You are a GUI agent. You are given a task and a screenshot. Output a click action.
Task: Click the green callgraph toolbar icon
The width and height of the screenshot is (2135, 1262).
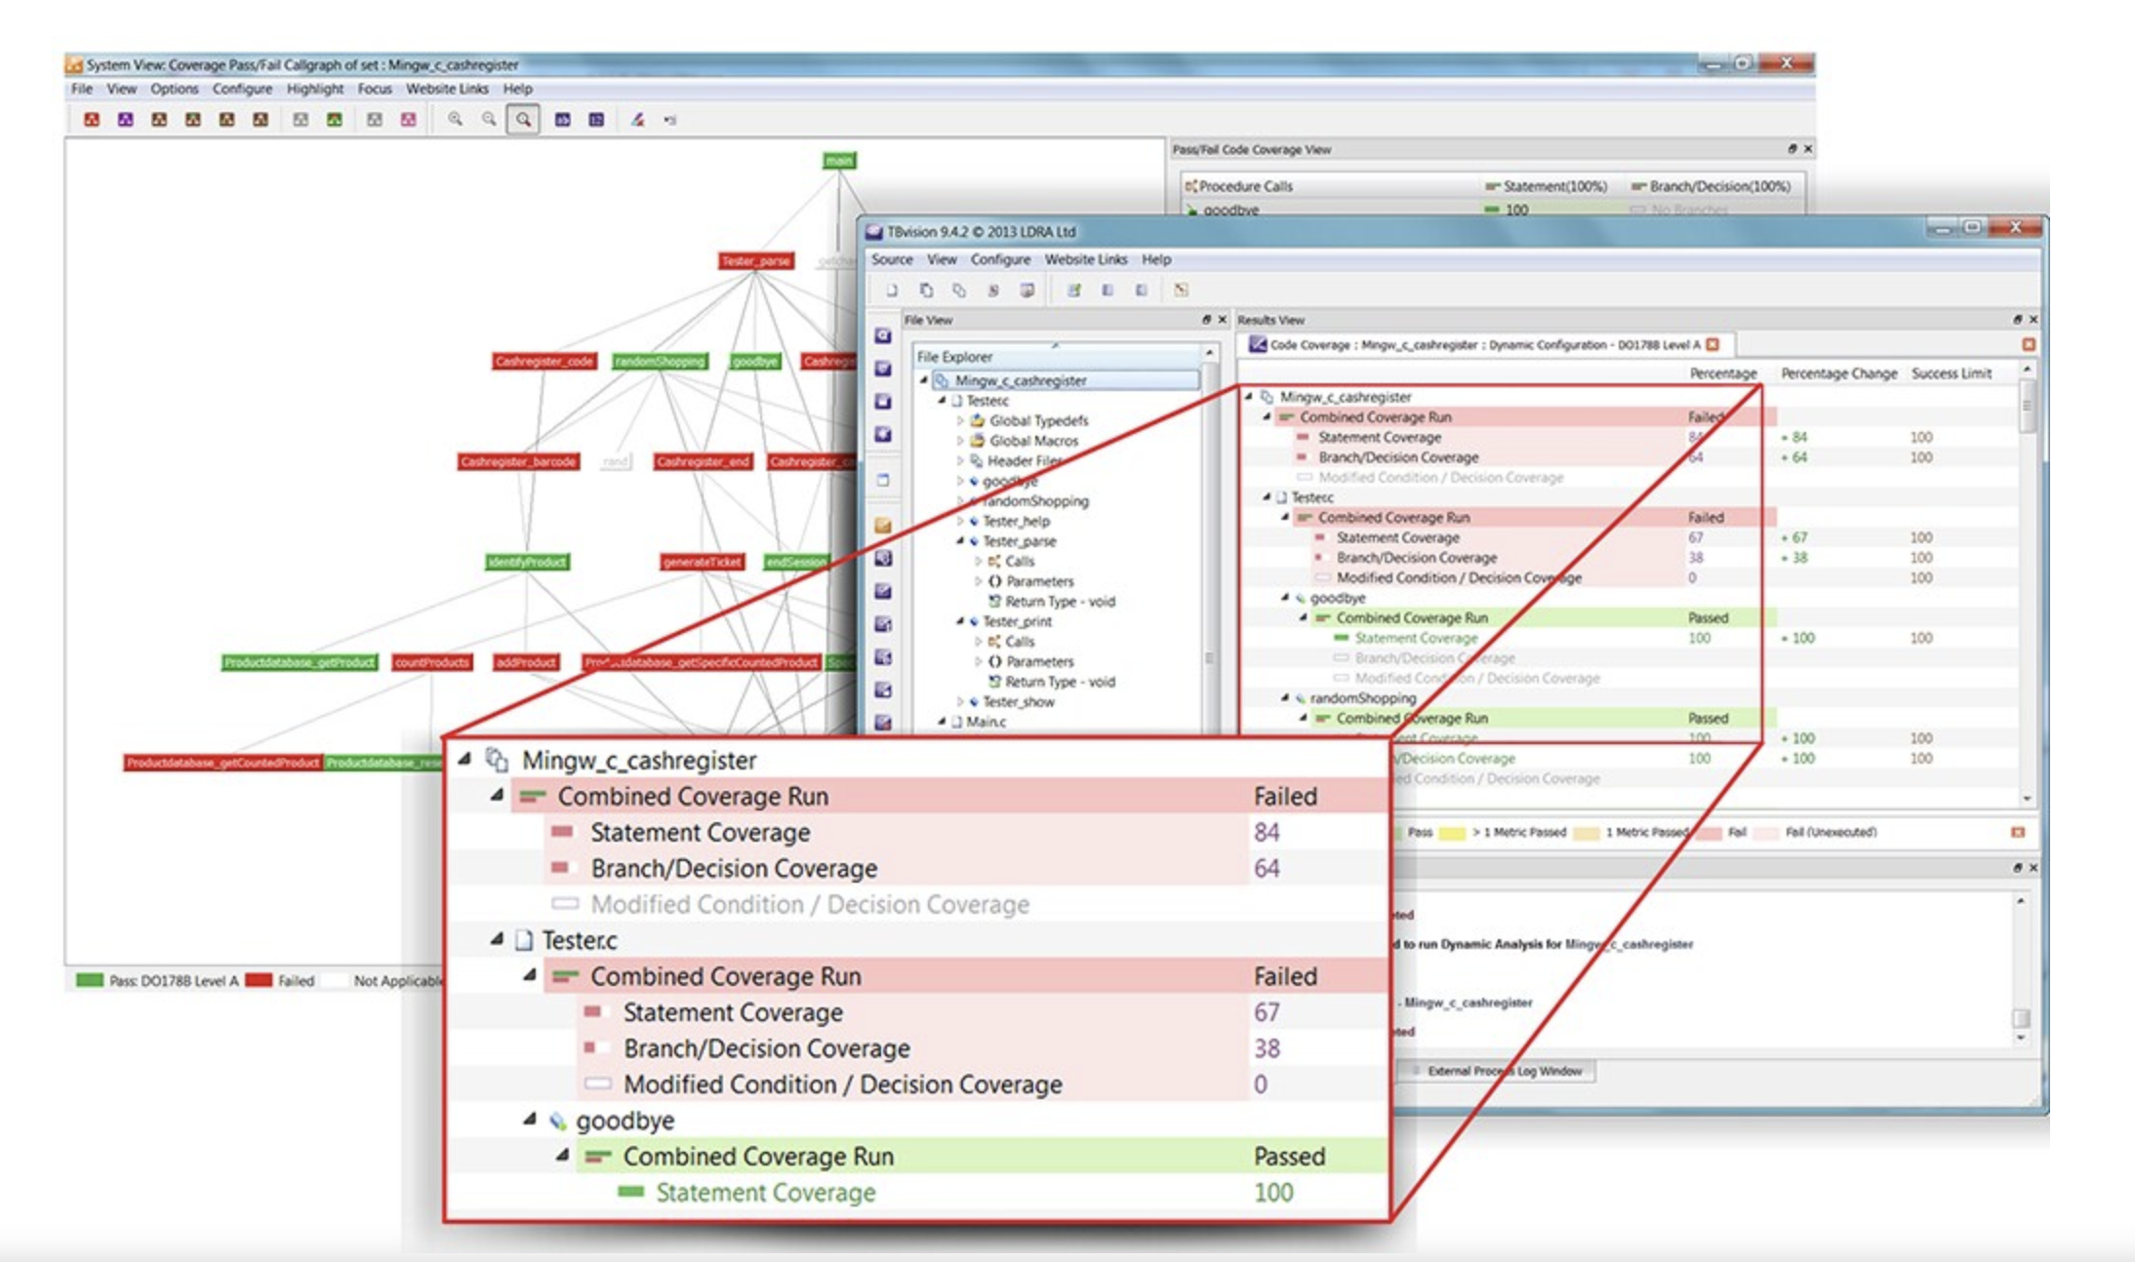(x=335, y=120)
